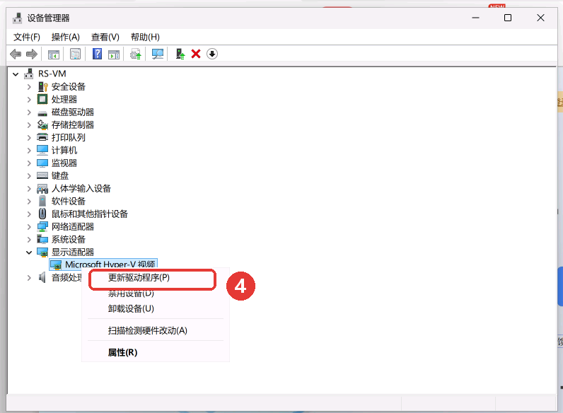Click the properties sheet toolbar icon
Image resolution: width=563 pixels, height=413 pixels.
(76, 54)
